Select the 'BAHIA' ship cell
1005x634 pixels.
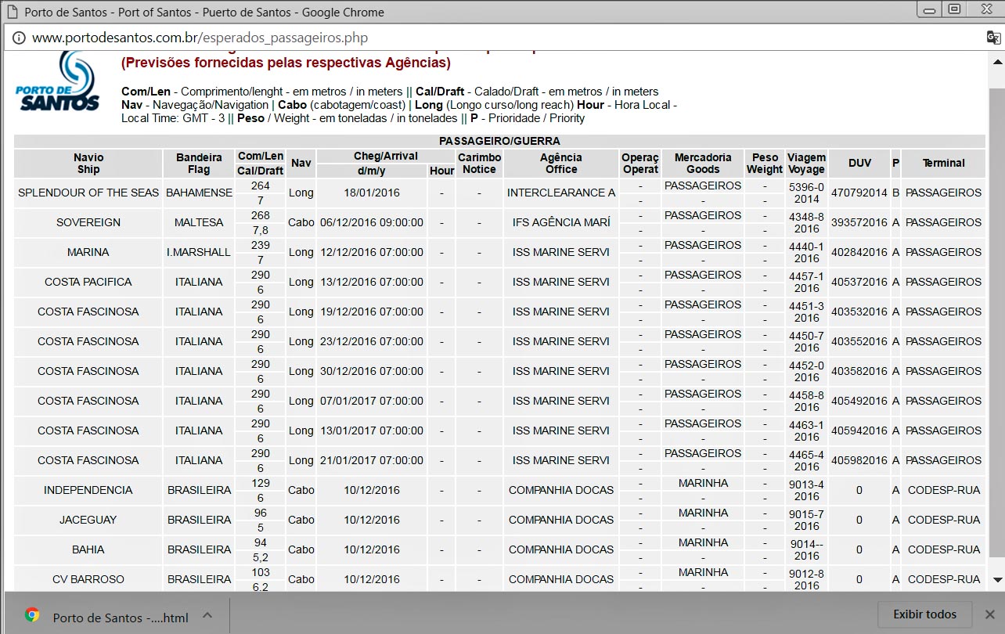tap(88, 549)
